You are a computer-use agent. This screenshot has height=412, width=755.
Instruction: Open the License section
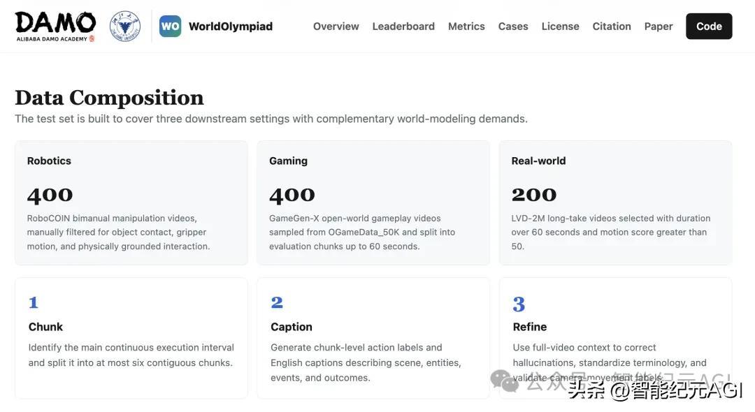(x=561, y=27)
